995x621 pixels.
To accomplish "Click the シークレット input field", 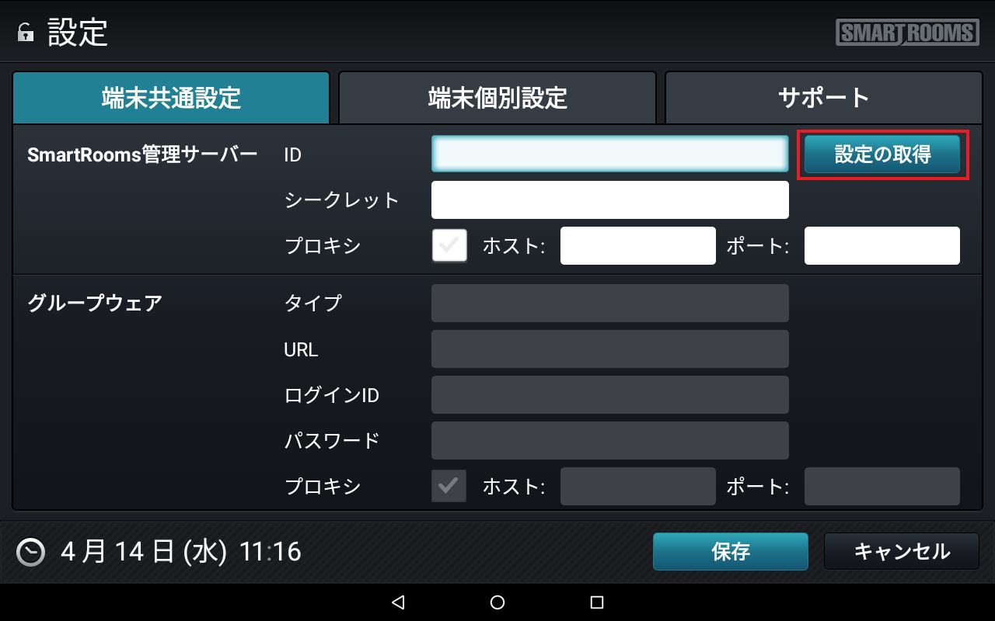I will tap(610, 200).
